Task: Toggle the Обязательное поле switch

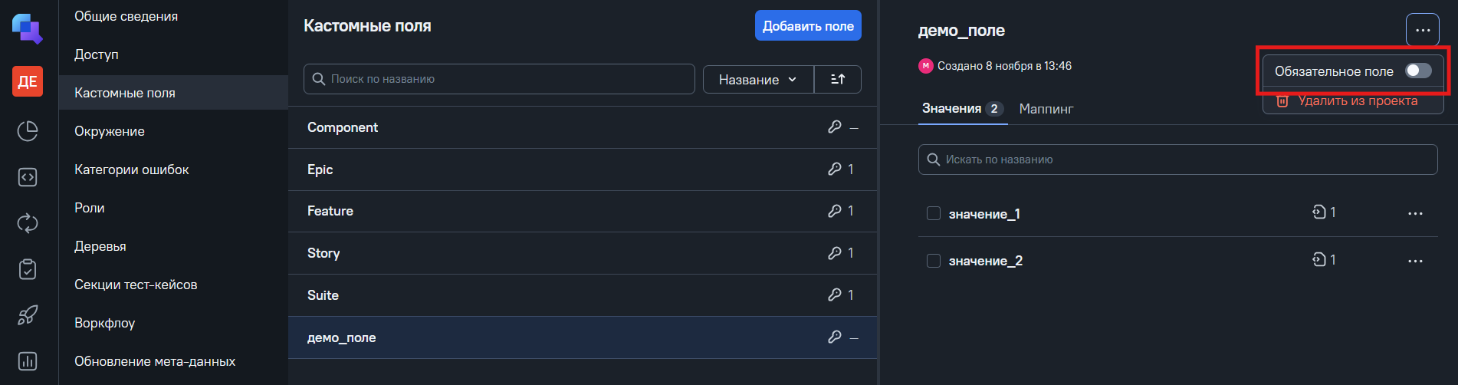Action: click(x=1418, y=71)
